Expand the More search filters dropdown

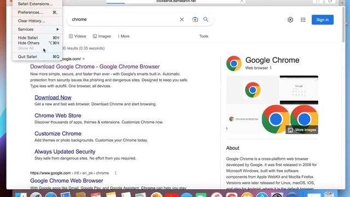coord(124,36)
